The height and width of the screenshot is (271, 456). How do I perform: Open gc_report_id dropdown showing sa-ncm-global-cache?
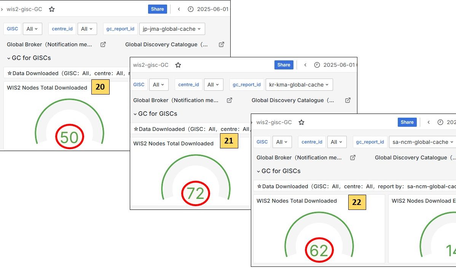coord(422,142)
